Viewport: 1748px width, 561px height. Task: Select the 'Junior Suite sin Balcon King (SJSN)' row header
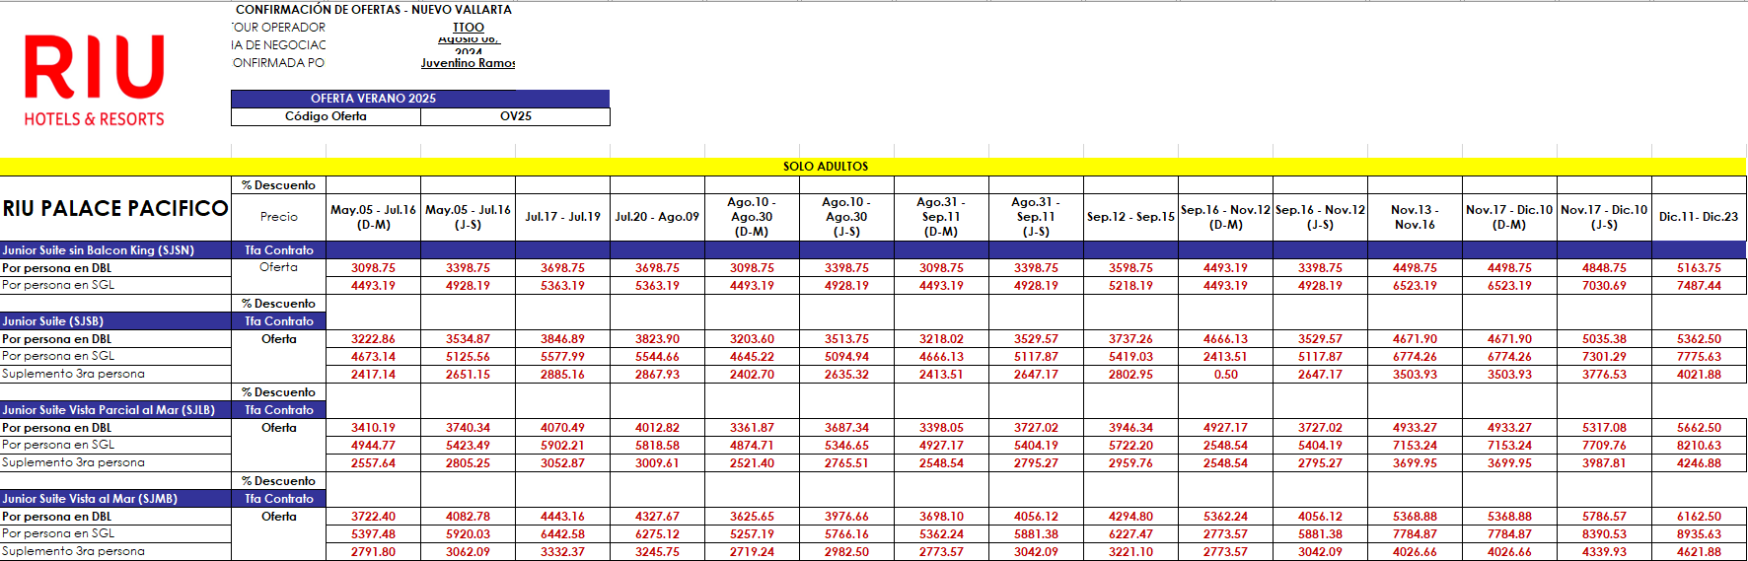click(115, 250)
